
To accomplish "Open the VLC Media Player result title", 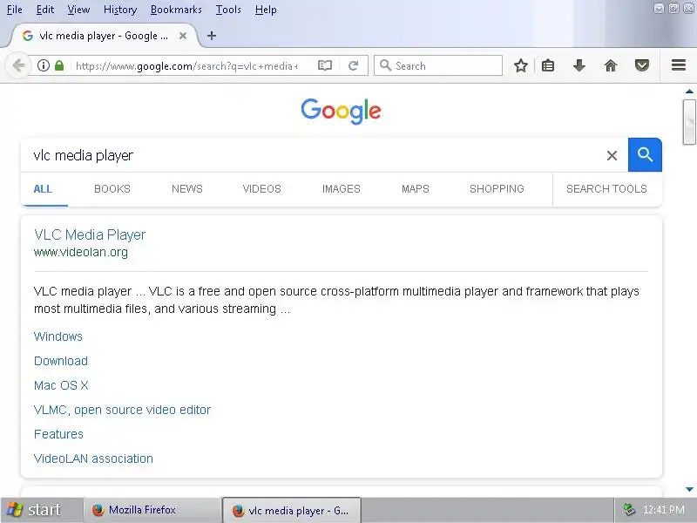I will (90, 234).
